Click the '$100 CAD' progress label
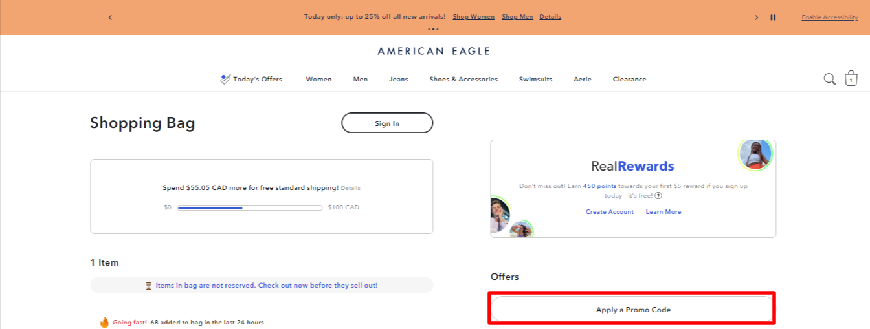The width and height of the screenshot is (870, 329). pos(344,207)
